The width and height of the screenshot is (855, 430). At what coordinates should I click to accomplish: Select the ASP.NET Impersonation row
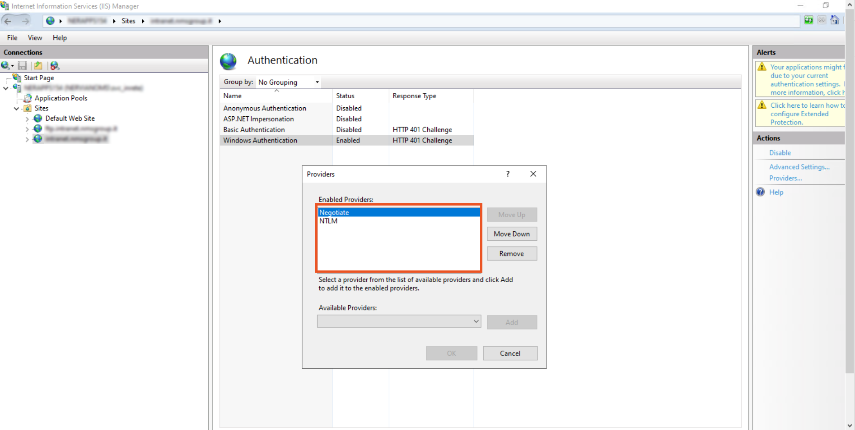pyautogui.click(x=346, y=119)
